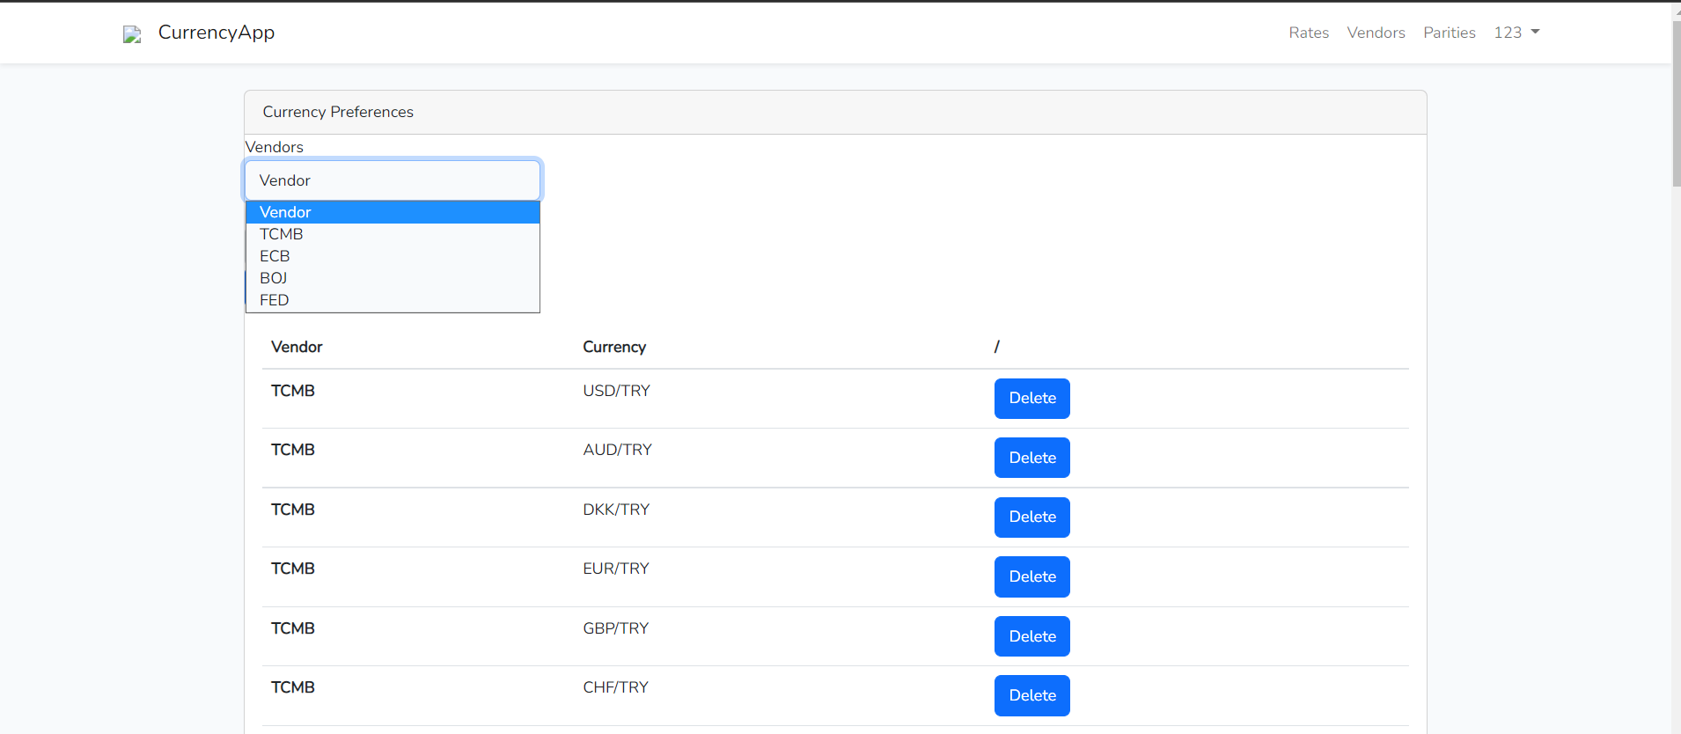
Task: Delete the CHF/TRY preference
Action: pos(1032,695)
